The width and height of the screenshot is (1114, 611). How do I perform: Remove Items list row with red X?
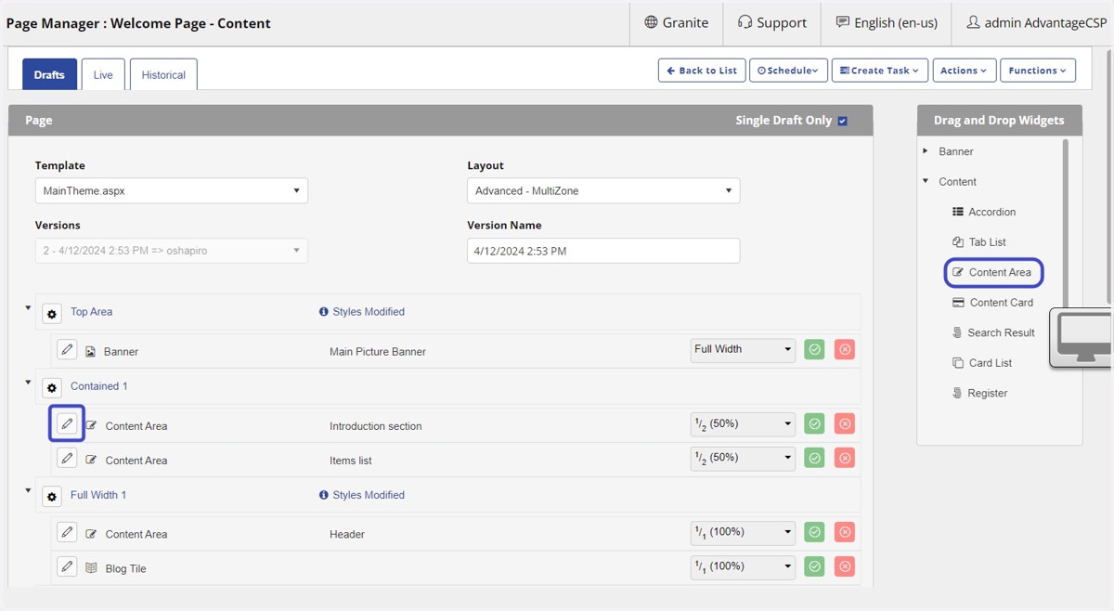tap(845, 458)
